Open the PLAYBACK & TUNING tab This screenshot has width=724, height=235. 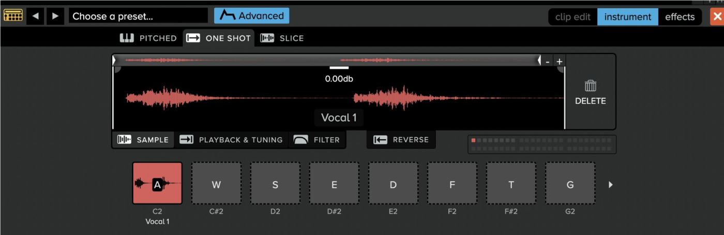tap(231, 140)
